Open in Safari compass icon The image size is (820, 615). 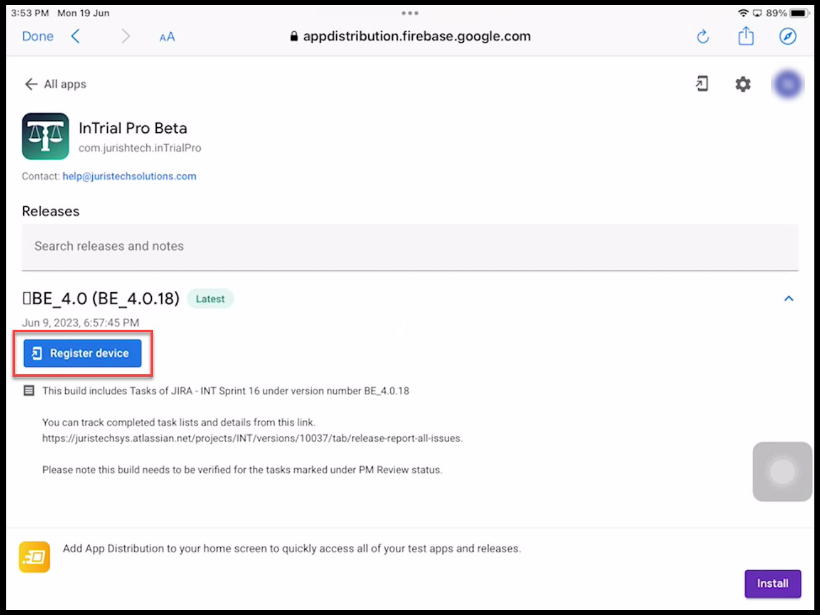(787, 36)
